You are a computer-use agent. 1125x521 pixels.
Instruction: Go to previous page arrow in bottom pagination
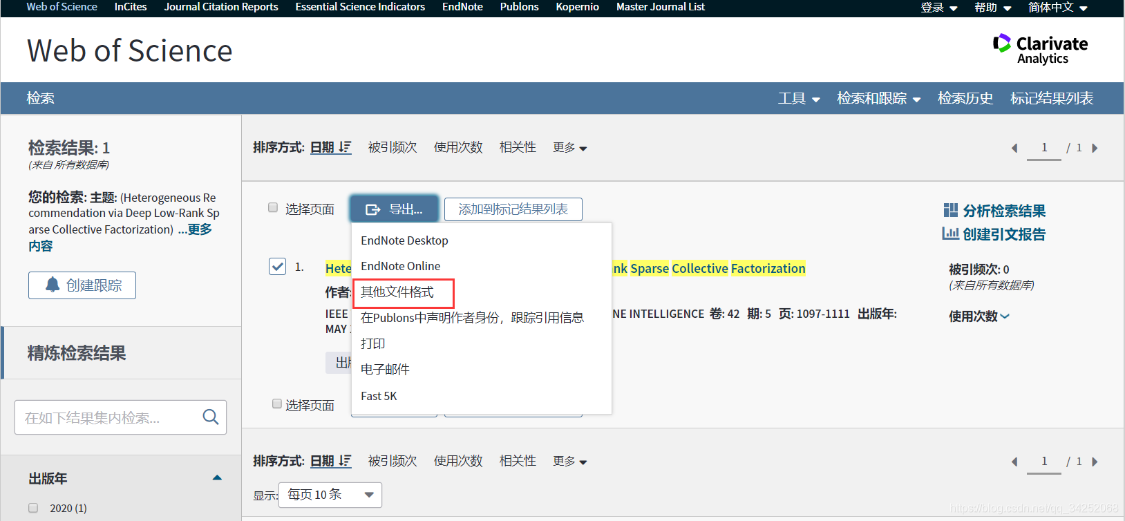click(x=1014, y=462)
